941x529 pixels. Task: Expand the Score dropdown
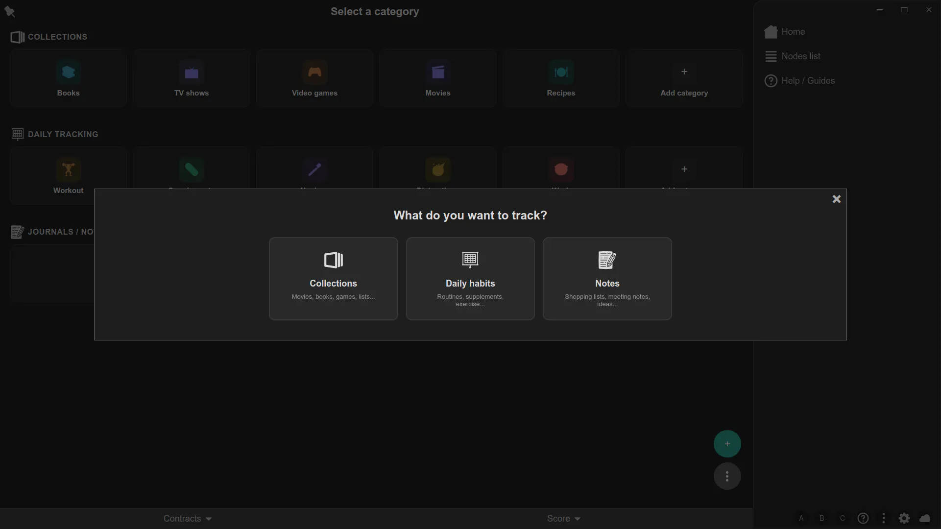(x=563, y=519)
